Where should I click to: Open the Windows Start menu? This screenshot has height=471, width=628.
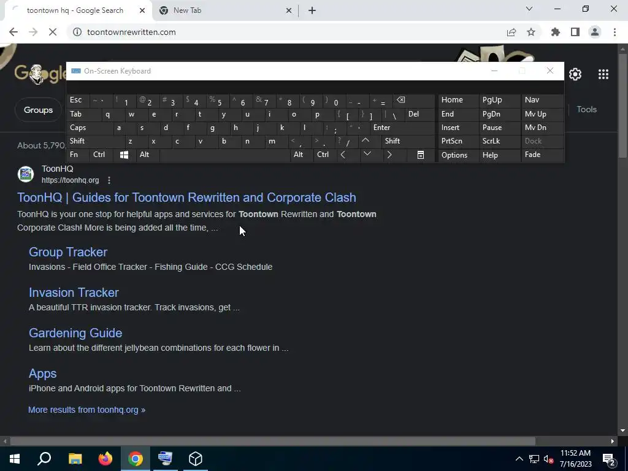tap(15, 459)
